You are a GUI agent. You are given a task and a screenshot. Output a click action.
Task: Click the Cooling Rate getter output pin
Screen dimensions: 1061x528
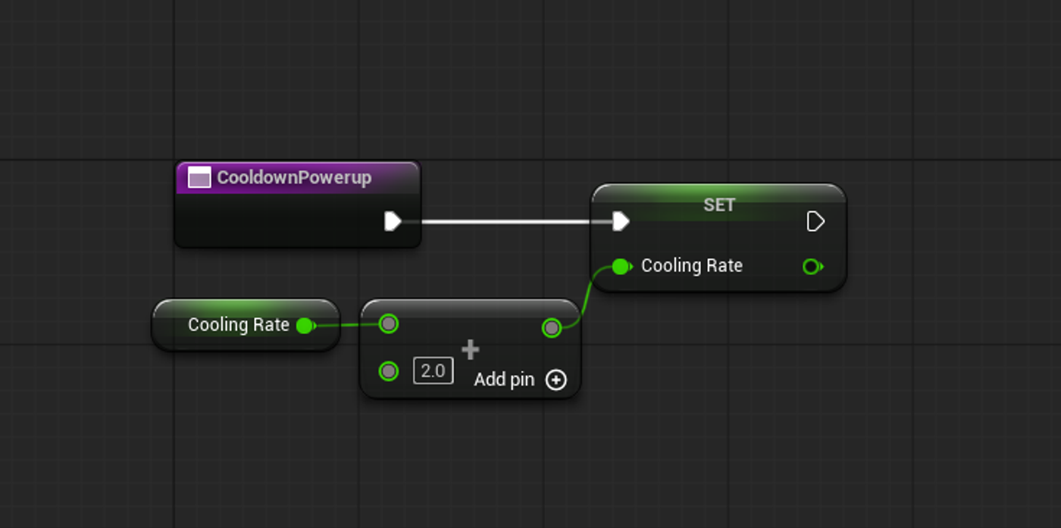pyautogui.click(x=305, y=326)
